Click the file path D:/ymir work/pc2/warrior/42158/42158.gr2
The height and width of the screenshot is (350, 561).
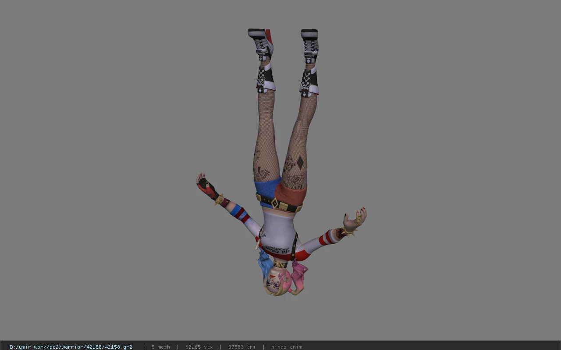tap(71, 347)
